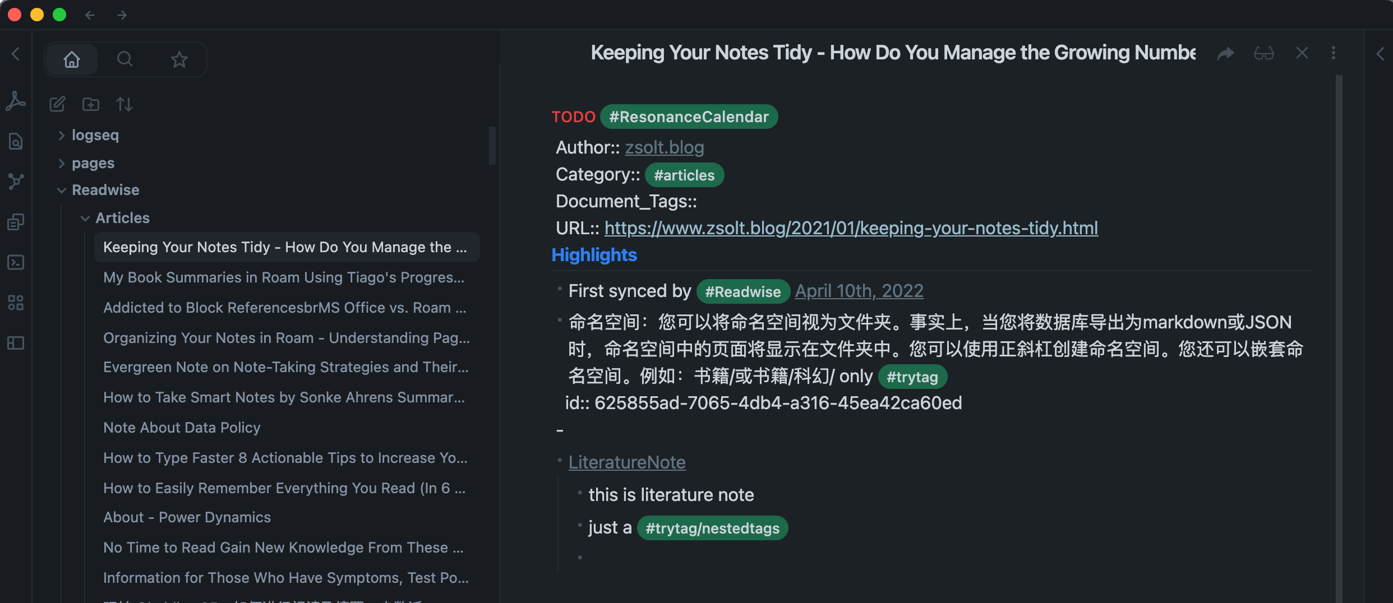Collapse the Readwise folder
This screenshot has width=1393, height=603.
click(62, 190)
